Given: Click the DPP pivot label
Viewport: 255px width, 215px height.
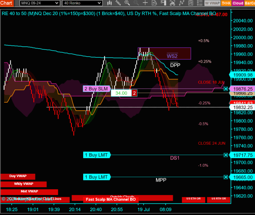Looking at the screenshot, I should [175, 65].
